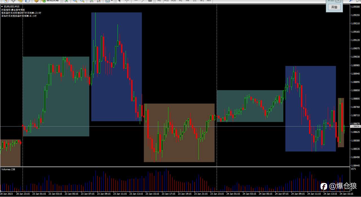Click the 20 Jan 23:15 time label
Image resolution: width=361 pixels, height=197 pixels.
[x=23, y=194]
